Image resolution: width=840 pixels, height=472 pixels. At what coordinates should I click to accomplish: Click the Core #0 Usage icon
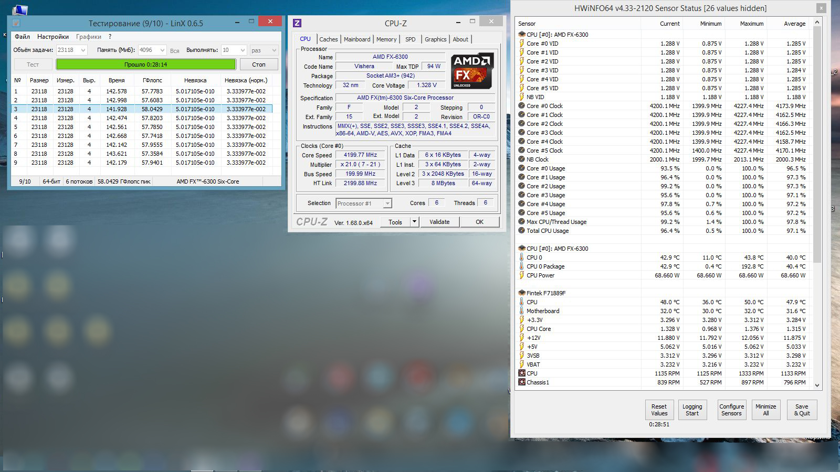click(522, 168)
